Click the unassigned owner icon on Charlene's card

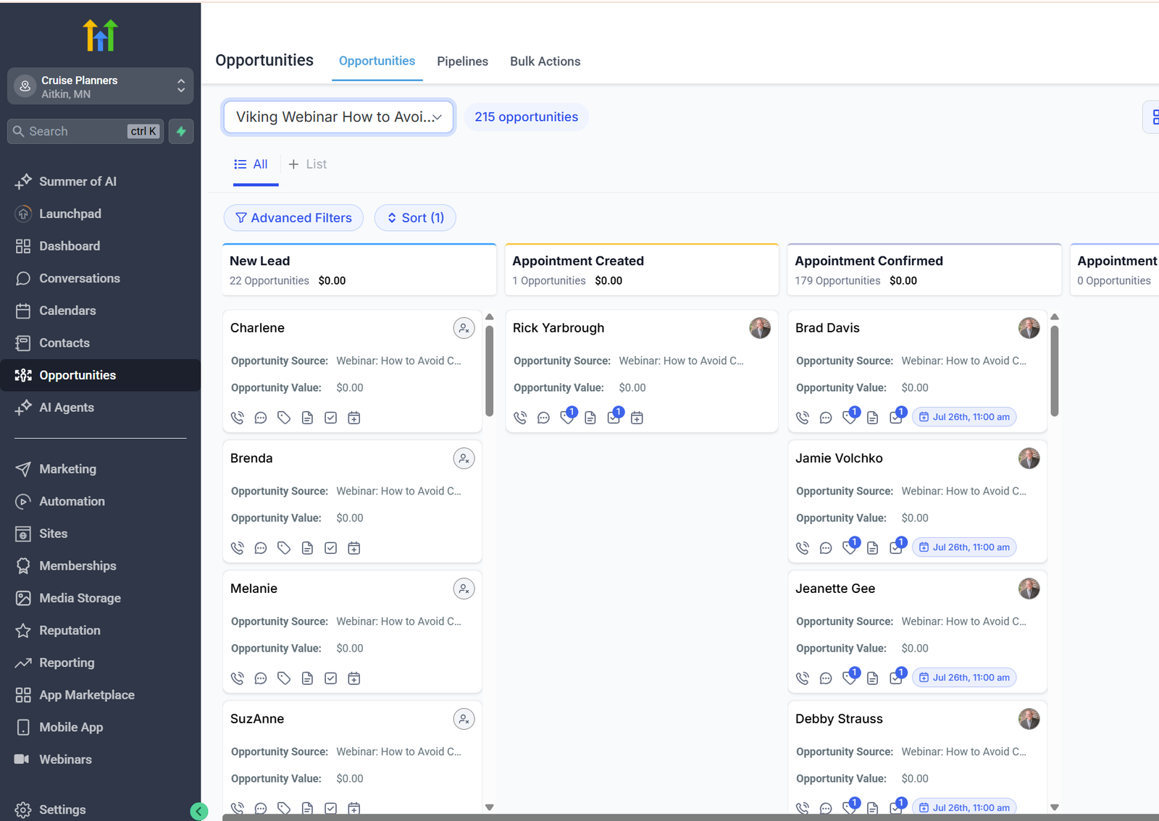pyautogui.click(x=464, y=328)
